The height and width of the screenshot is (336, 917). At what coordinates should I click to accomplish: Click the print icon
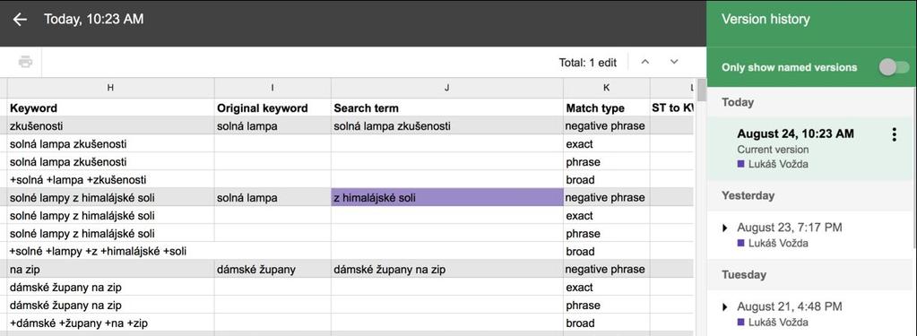pyautogui.click(x=25, y=62)
